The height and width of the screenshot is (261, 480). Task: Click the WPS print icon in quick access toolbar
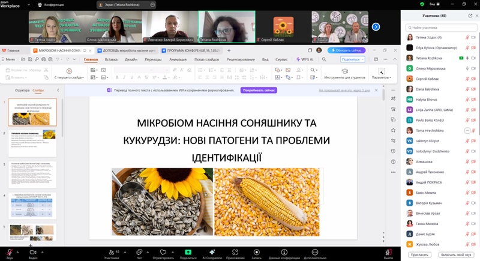click(43, 59)
